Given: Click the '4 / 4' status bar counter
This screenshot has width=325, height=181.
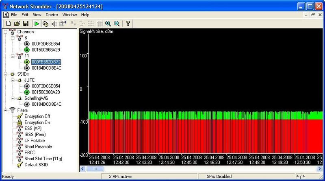Looking at the screenshot, I should pos(301,177).
